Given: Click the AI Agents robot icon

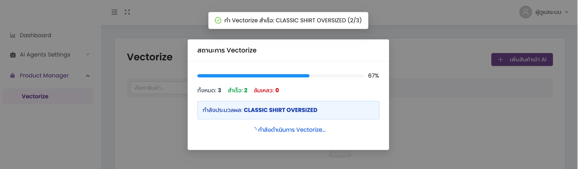Looking at the screenshot, I should 13,55.
